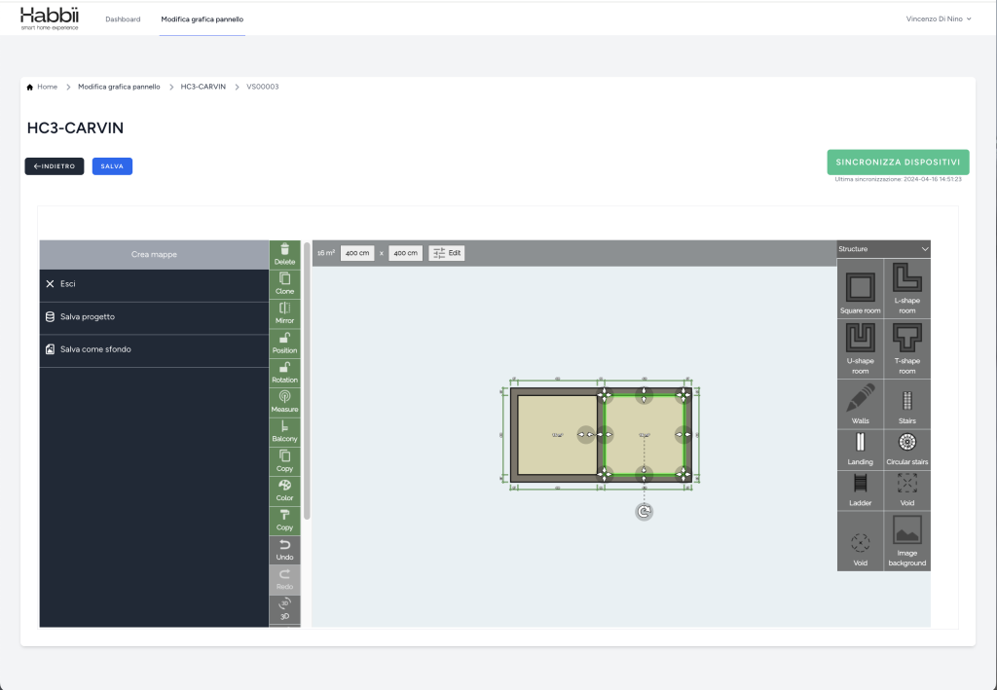Select the round Void element
Viewport: 997px width, 690px height.
click(860, 541)
